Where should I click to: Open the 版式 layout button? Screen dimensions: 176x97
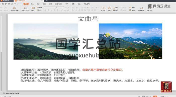[x=33, y=9]
